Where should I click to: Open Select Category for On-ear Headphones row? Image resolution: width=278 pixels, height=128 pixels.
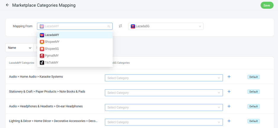click(x=164, y=107)
